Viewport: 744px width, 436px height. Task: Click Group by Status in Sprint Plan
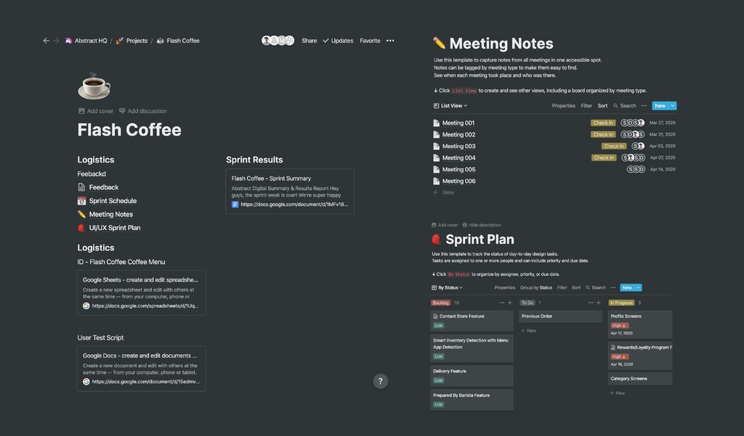tap(536, 288)
